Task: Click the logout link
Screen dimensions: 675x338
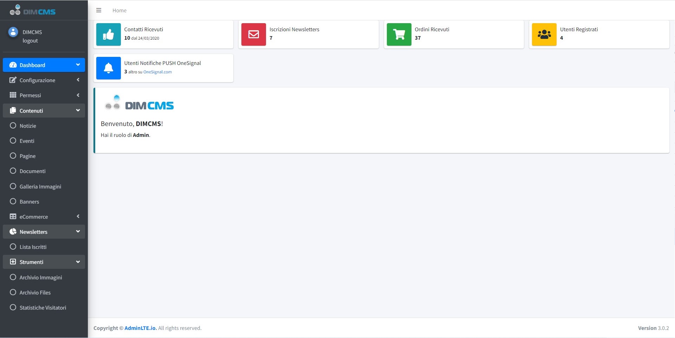Action: 30,41
